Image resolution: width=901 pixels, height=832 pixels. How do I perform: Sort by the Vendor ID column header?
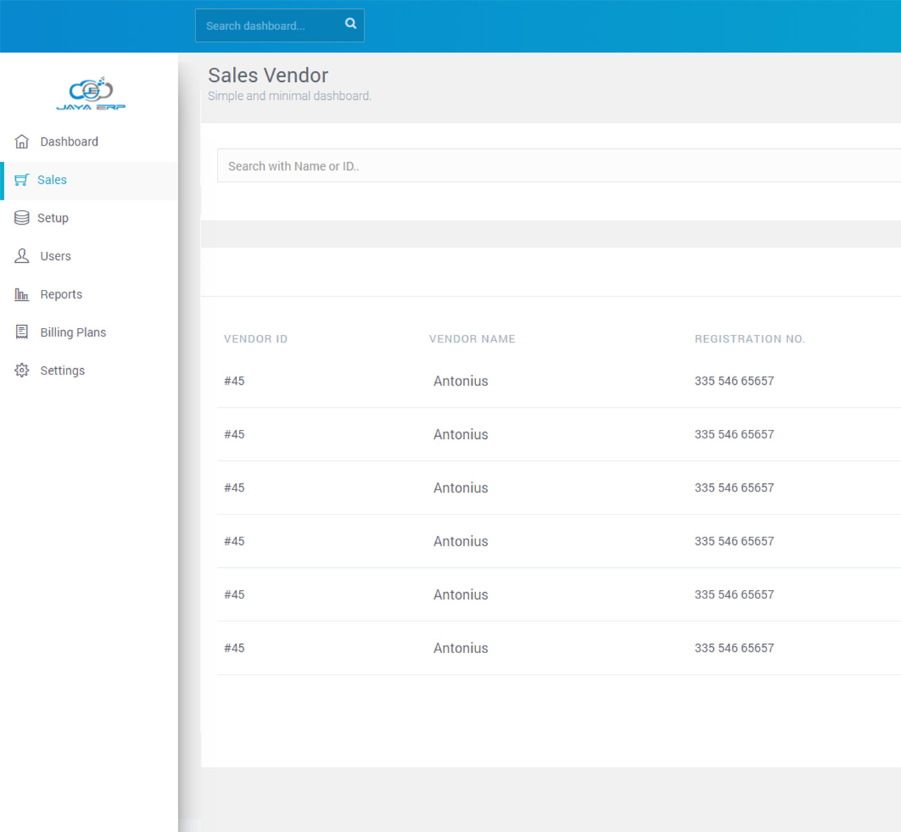coord(255,339)
